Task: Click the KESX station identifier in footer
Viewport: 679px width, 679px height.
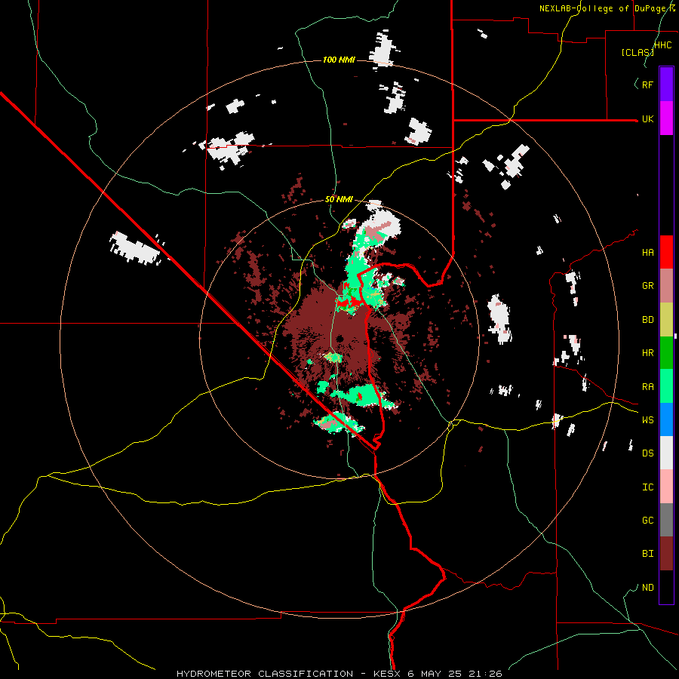Action: tap(388, 674)
